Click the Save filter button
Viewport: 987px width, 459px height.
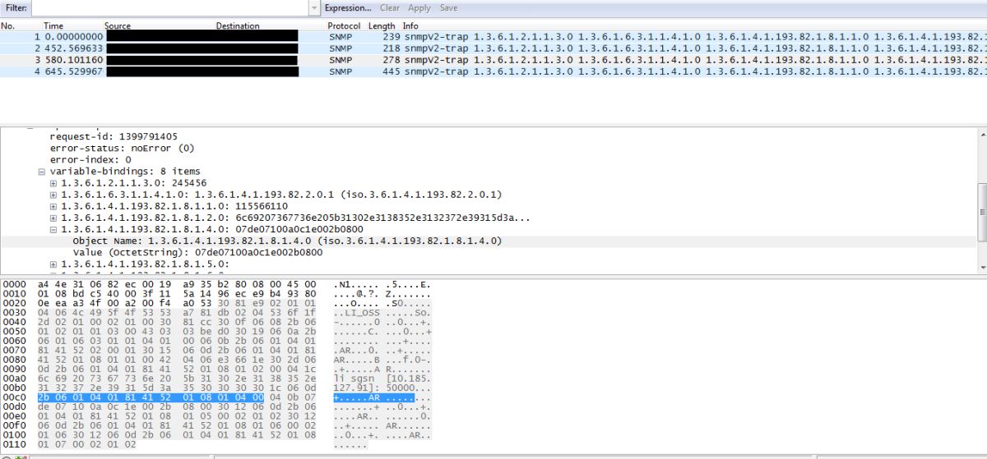tap(448, 7)
